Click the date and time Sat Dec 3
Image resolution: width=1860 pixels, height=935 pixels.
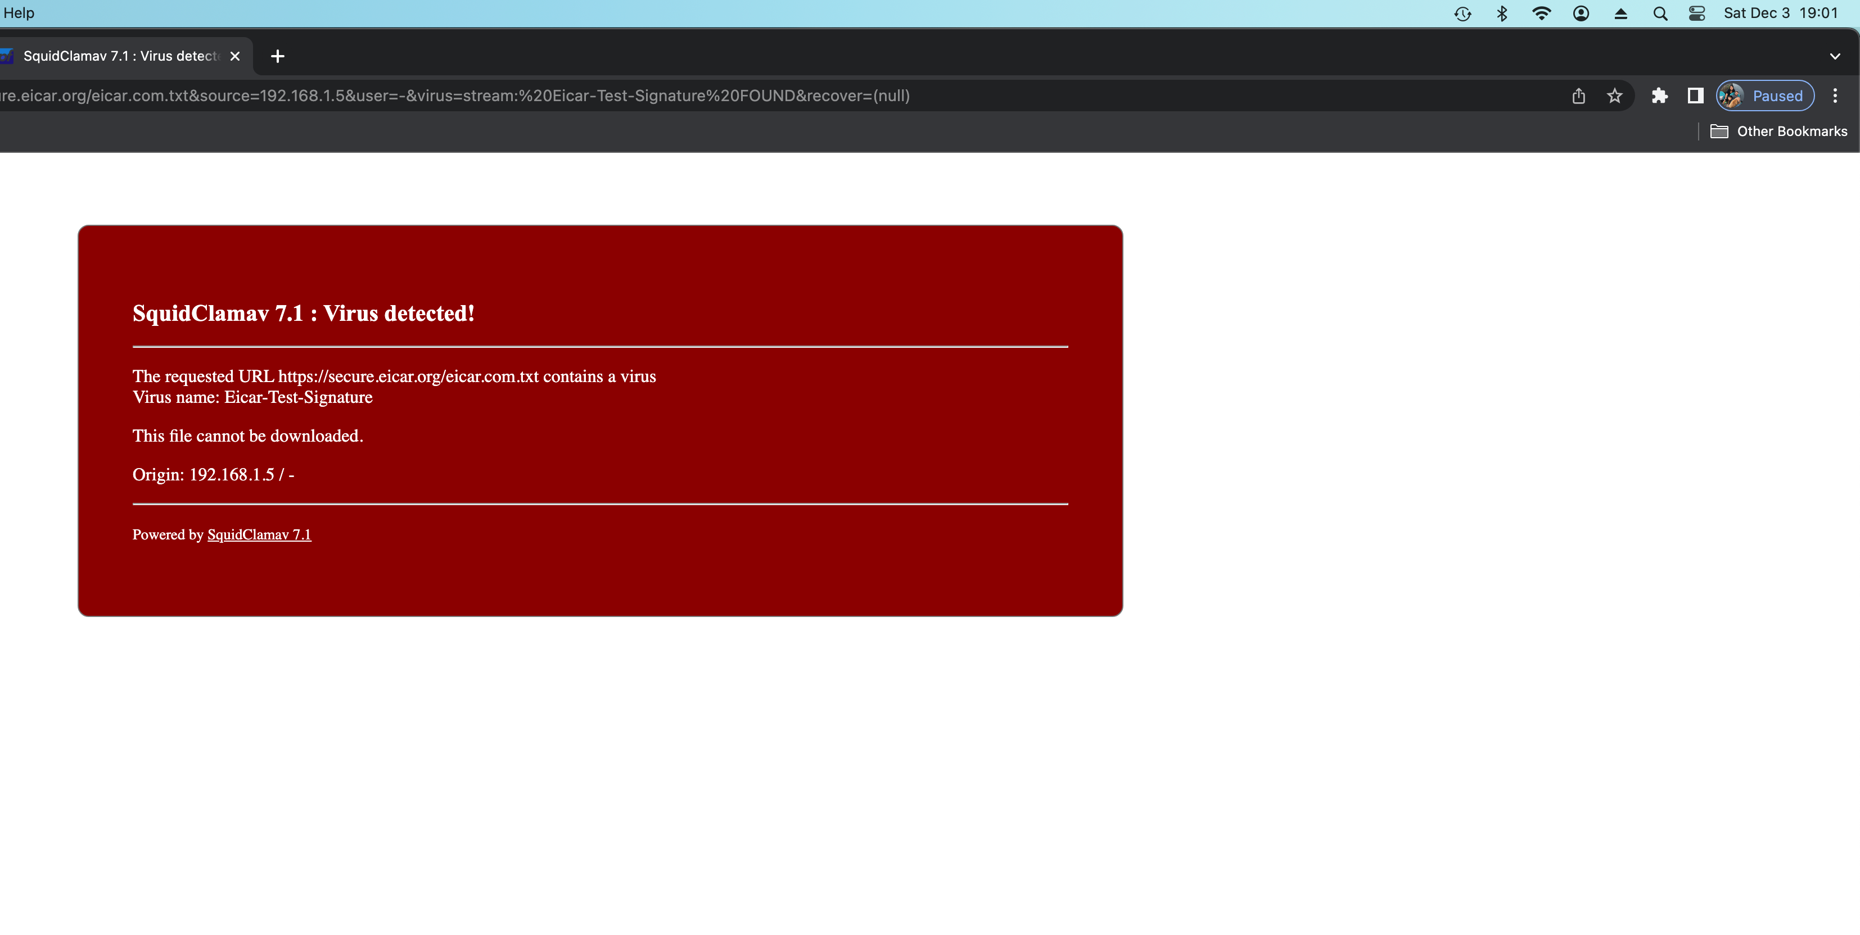[1781, 13]
